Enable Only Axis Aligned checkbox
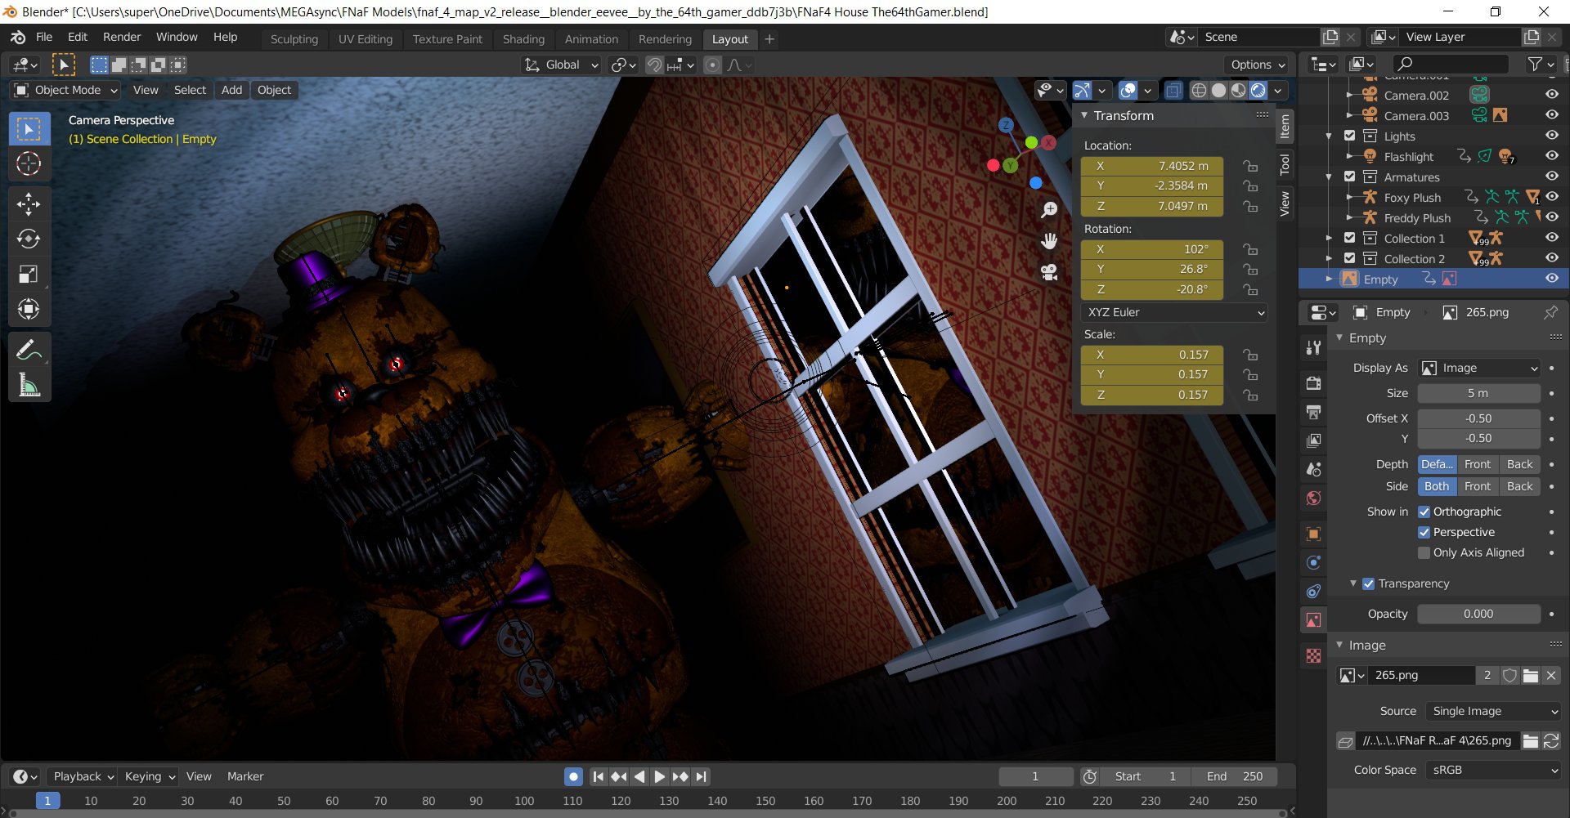Viewport: 1570px width, 818px height. [1424, 552]
